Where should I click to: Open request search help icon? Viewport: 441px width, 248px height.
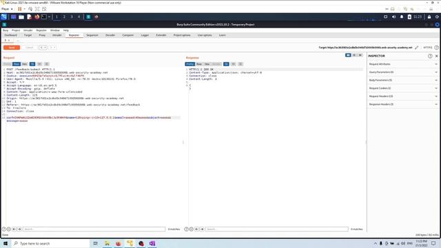(x=4, y=229)
